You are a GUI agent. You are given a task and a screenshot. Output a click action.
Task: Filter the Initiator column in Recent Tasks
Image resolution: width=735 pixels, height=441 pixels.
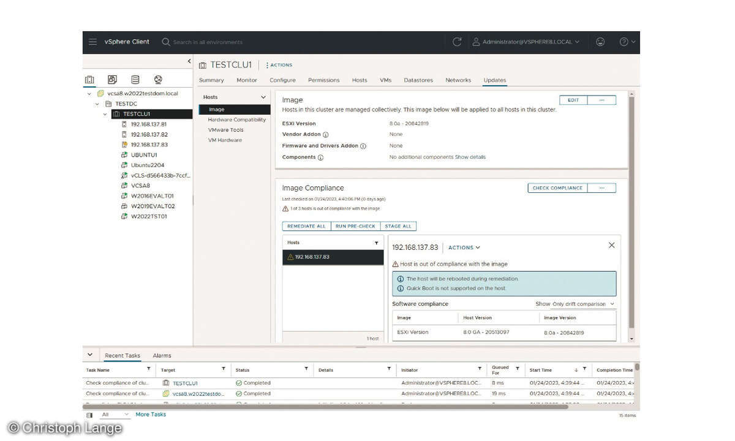(480, 369)
